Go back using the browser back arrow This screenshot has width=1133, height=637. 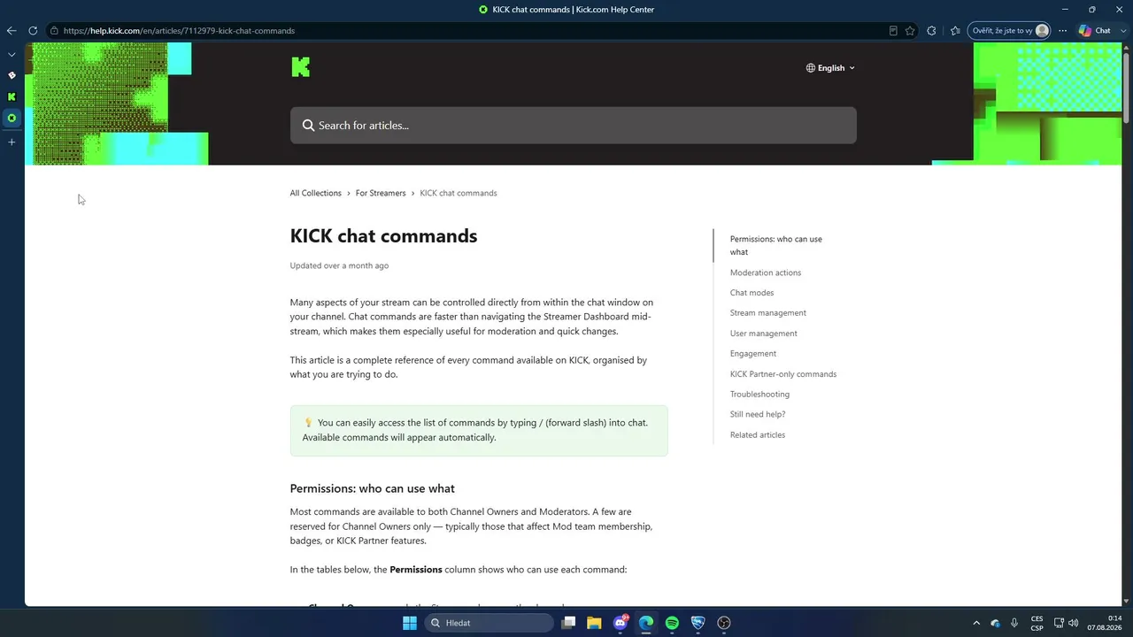pyautogui.click(x=12, y=31)
